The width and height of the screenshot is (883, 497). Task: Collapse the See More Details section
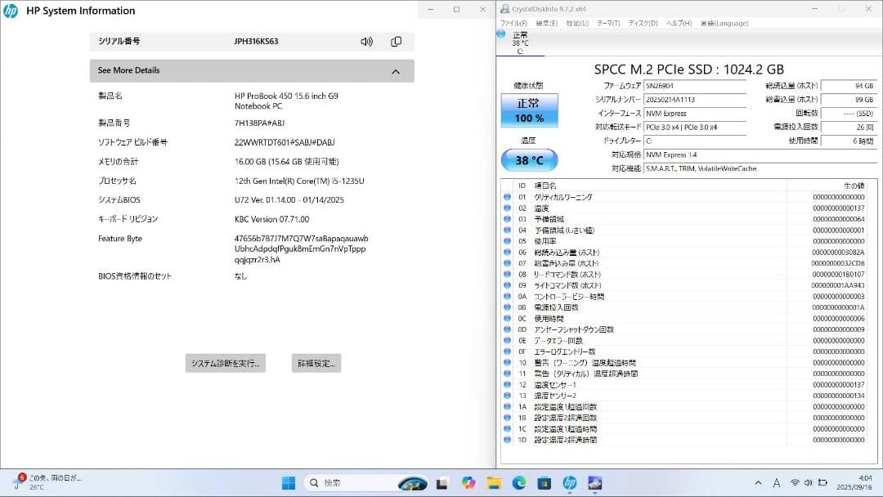click(x=396, y=71)
